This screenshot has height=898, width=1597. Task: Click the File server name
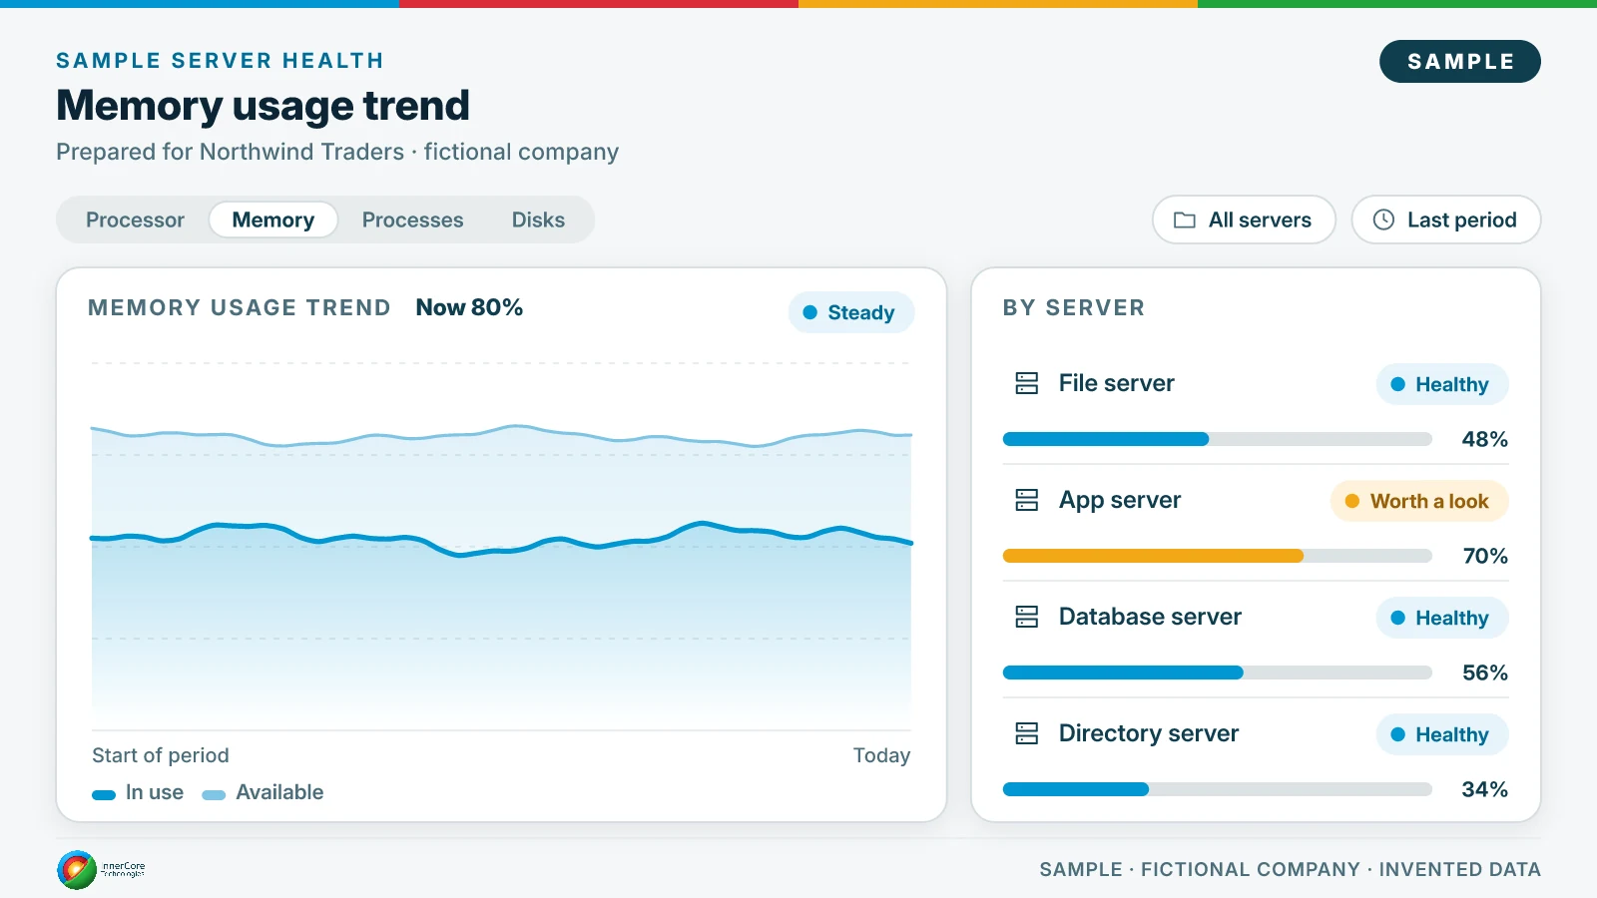pyautogui.click(x=1116, y=383)
